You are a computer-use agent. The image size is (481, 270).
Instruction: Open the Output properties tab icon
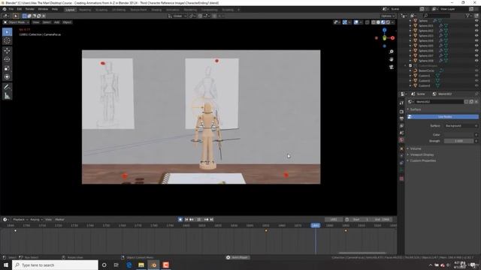[x=401, y=118]
